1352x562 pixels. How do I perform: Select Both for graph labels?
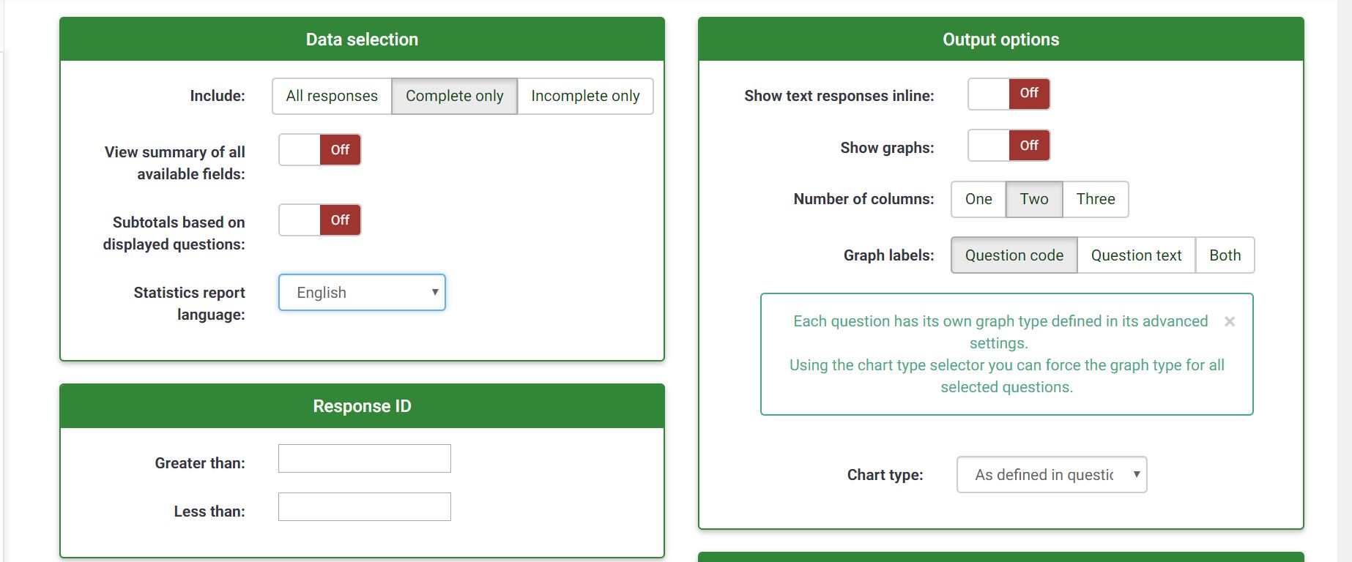1225,255
